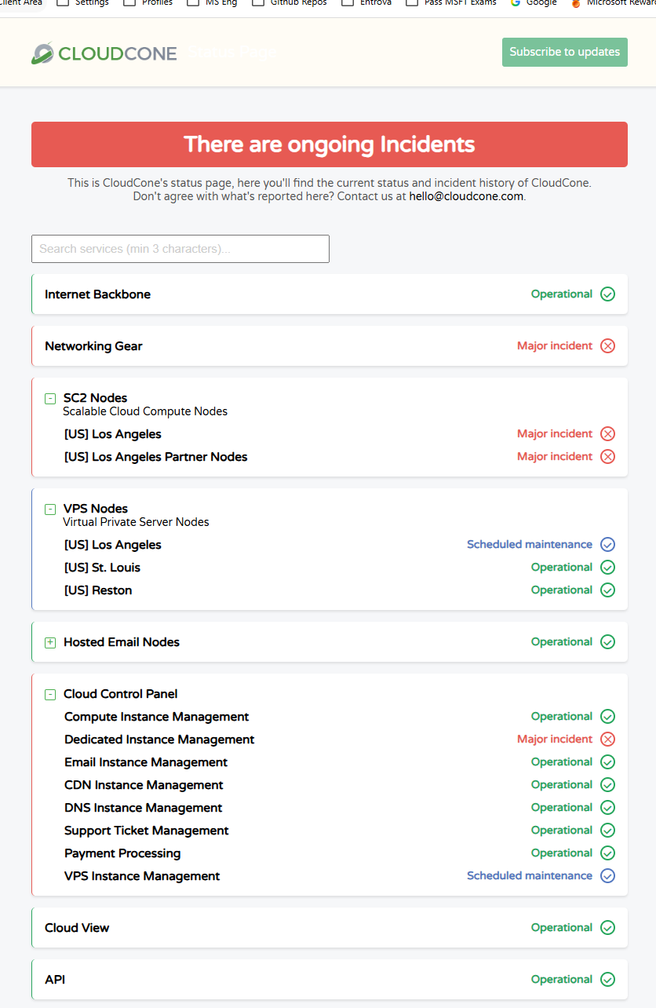This screenshot has height=1008, width=656.
Task: Collapse the SC2 Nodes group
Action: coord(50,399)
